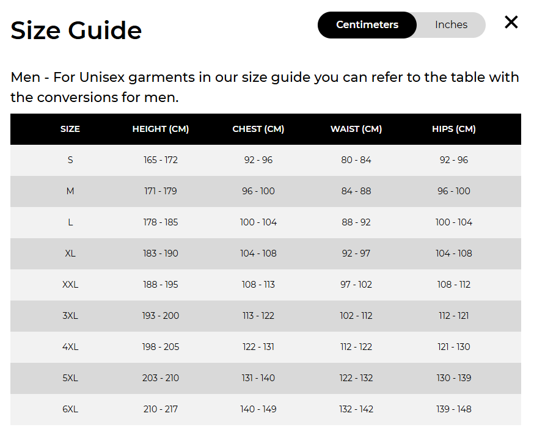The height and width of the screenshot is (441, 534).
Task: Select the M size row label
Action: (70, 191)
